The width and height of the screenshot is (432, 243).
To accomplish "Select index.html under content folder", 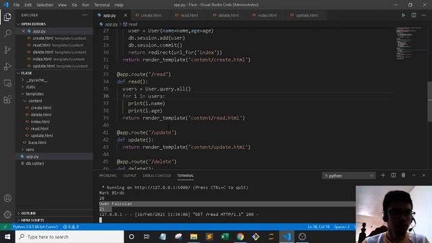I will click(x=40, y=122).
